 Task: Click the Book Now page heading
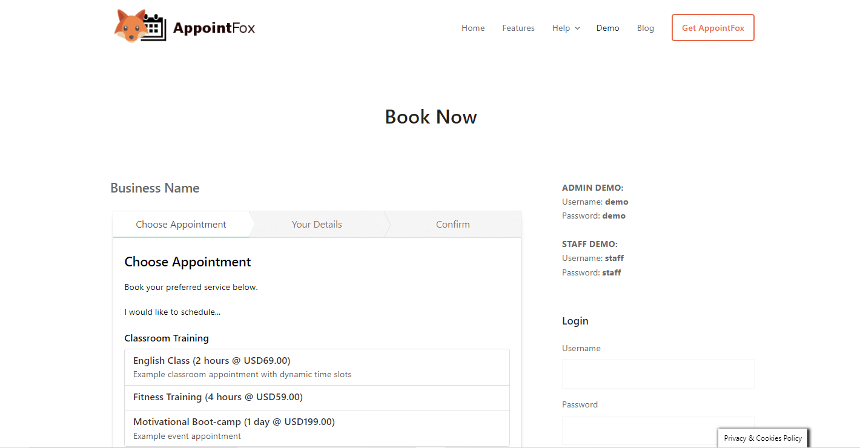point(431,117)
